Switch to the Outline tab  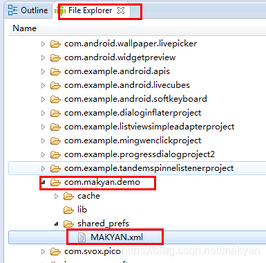(28, 10)
